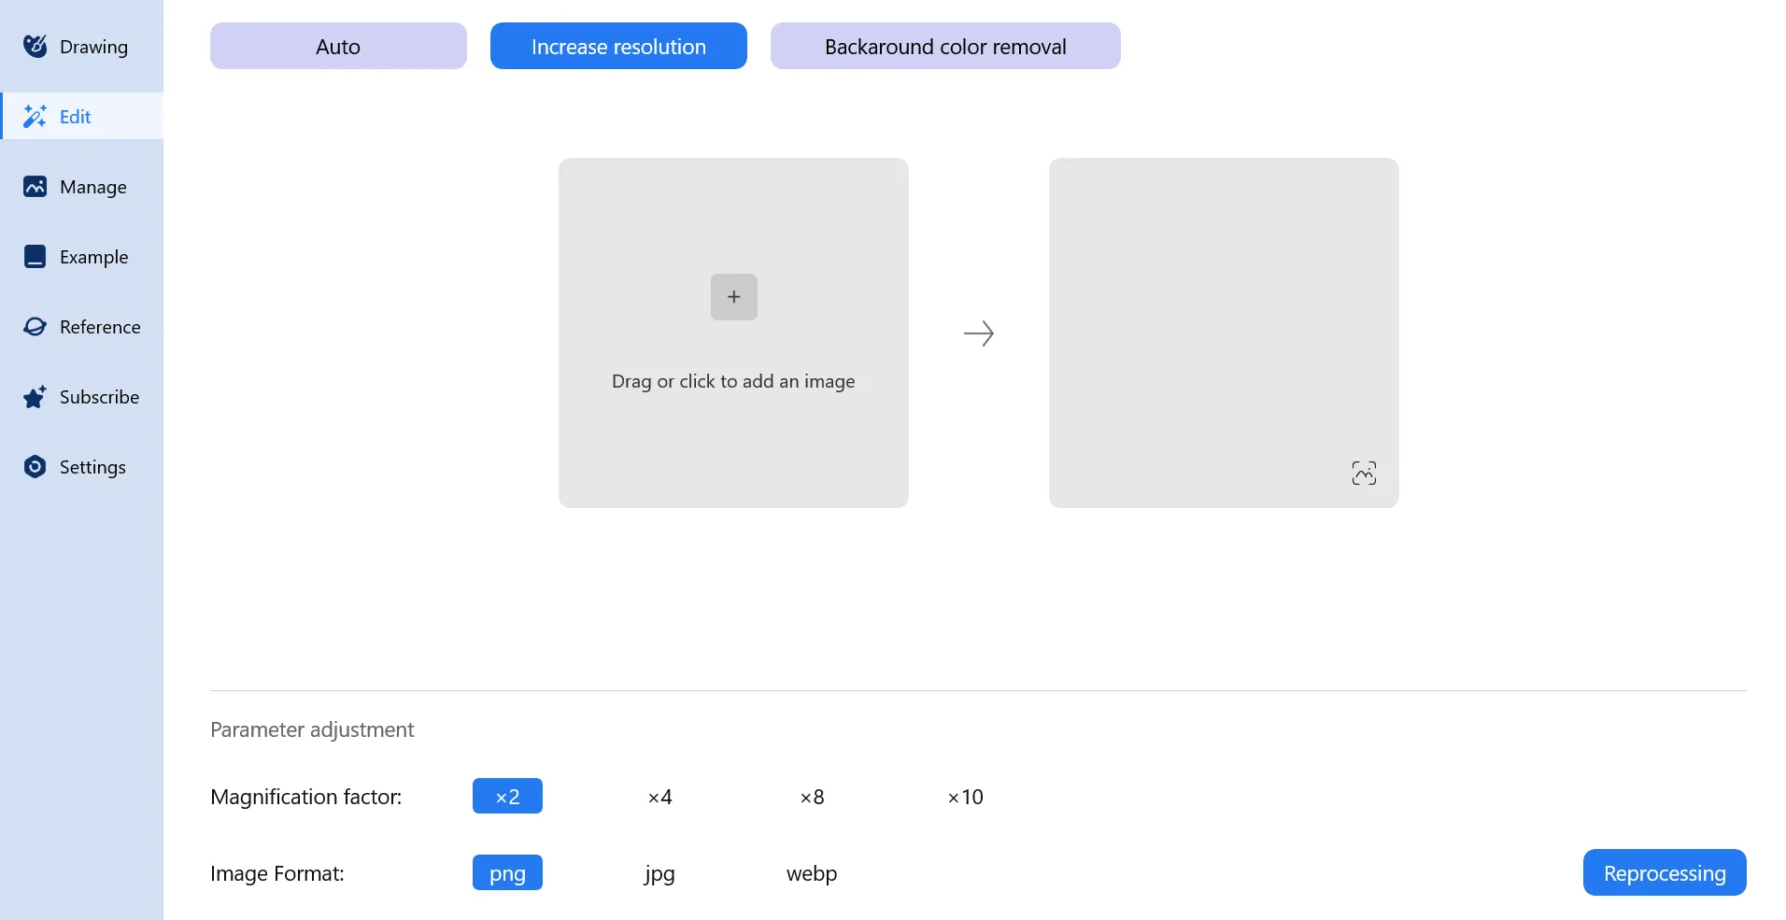Click the Reprocessing button
This screenshot has width=1786, height=920.
pyautogui.click(x=1665, y=872)
